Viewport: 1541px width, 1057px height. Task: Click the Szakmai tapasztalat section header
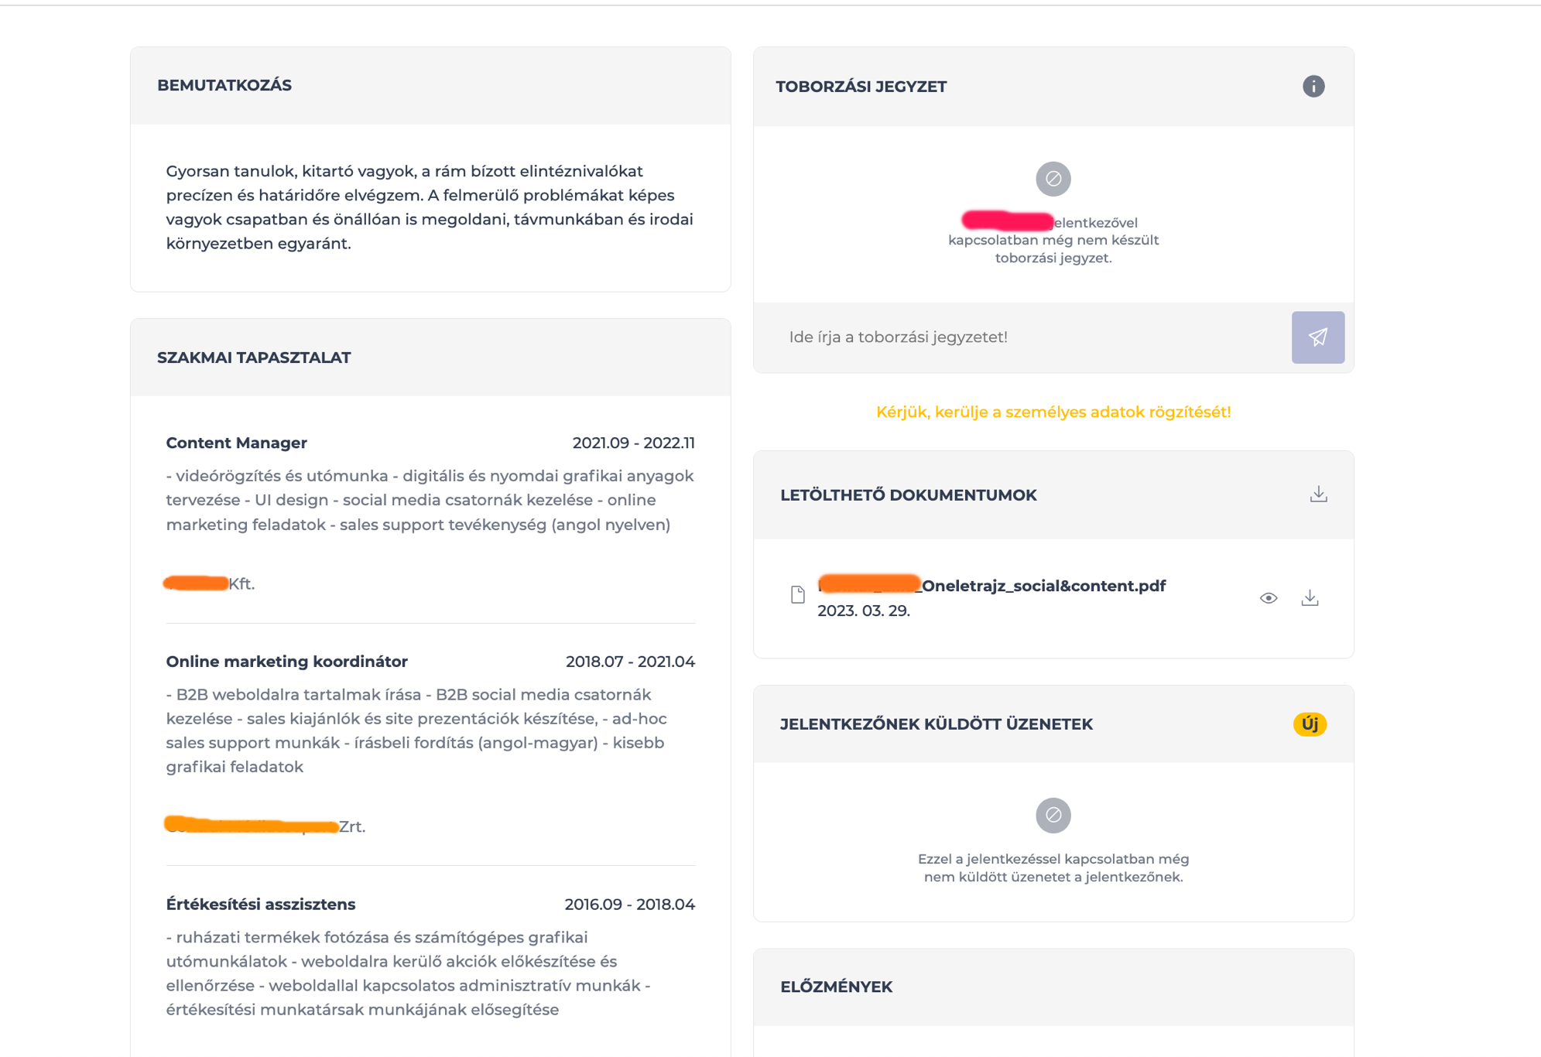(254, 357)
